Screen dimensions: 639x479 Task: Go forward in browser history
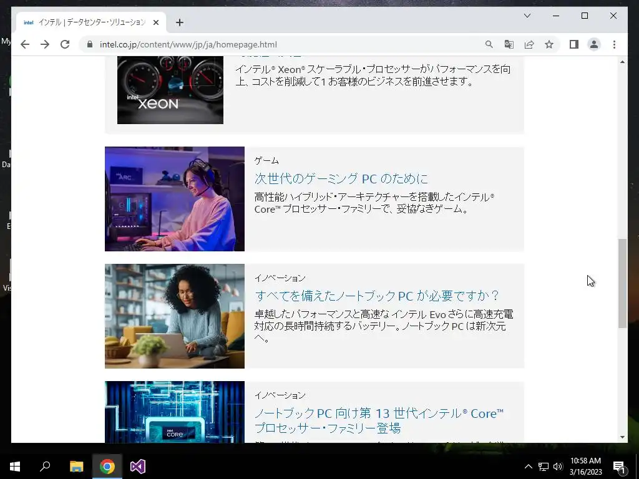point(45,44)
